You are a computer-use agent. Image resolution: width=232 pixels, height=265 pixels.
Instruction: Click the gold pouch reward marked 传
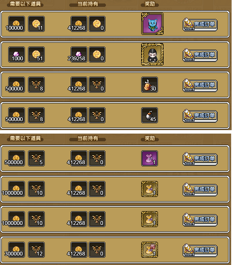(x=150, y=249)
